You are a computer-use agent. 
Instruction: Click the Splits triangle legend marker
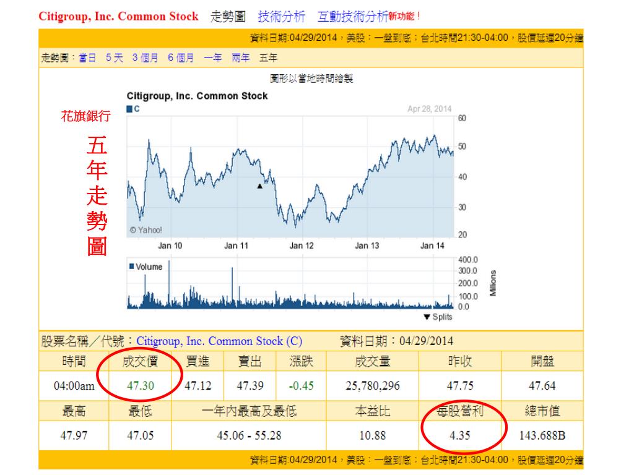[427, 317]
